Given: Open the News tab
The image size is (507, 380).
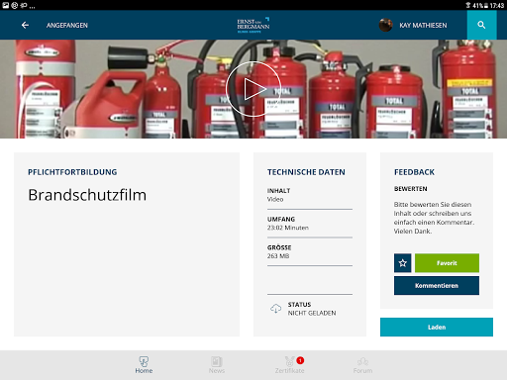Looking at the screenshot, I should point(217,365).
